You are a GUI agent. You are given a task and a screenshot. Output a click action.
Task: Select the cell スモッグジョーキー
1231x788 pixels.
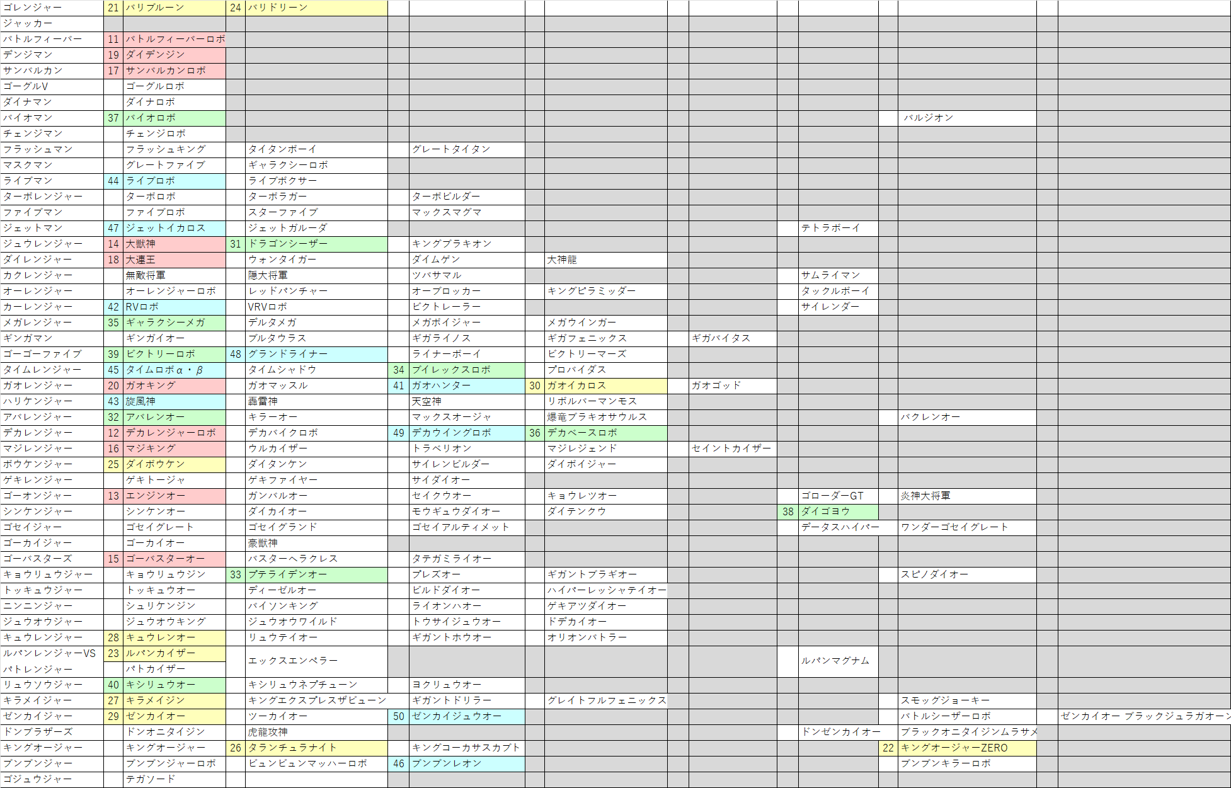click(967, 700)
